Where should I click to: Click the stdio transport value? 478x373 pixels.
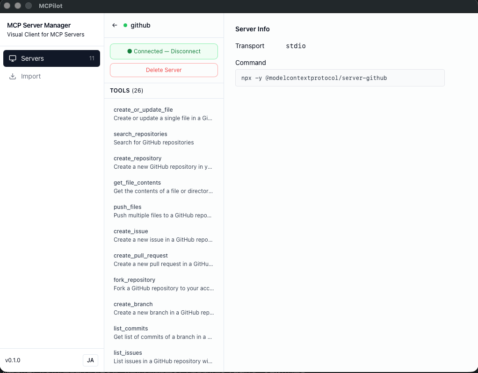[296, 46]
